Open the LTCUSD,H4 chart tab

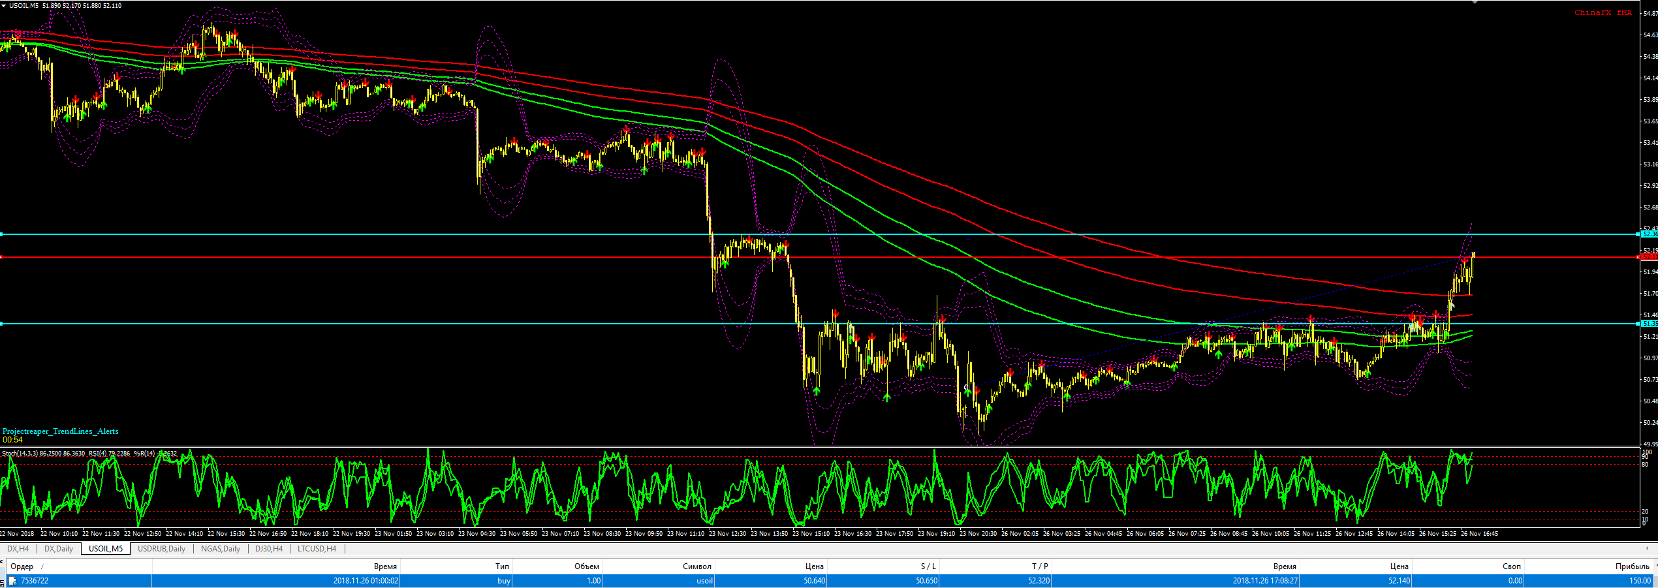click(x=317, y=549)
